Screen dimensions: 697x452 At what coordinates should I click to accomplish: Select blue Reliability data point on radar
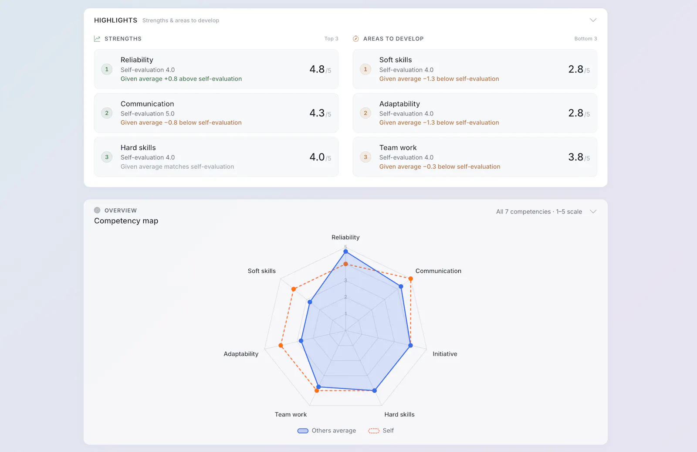(x=345, y=251)
